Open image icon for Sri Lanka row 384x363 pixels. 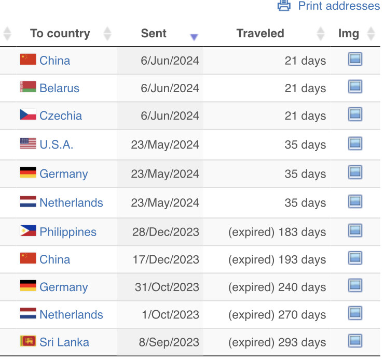point(355,341)
